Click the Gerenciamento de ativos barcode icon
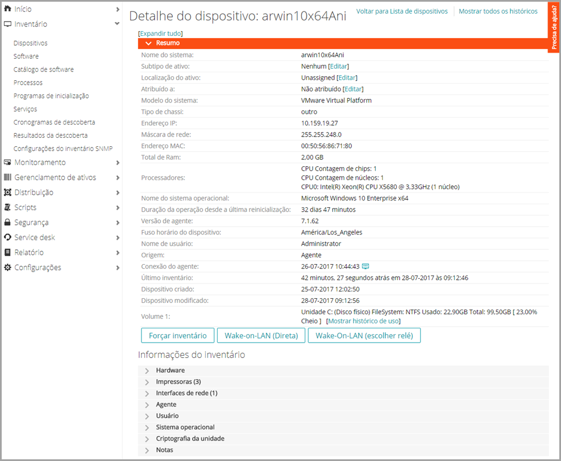Screen dimensions: 561x461 (x=8, y=177)
